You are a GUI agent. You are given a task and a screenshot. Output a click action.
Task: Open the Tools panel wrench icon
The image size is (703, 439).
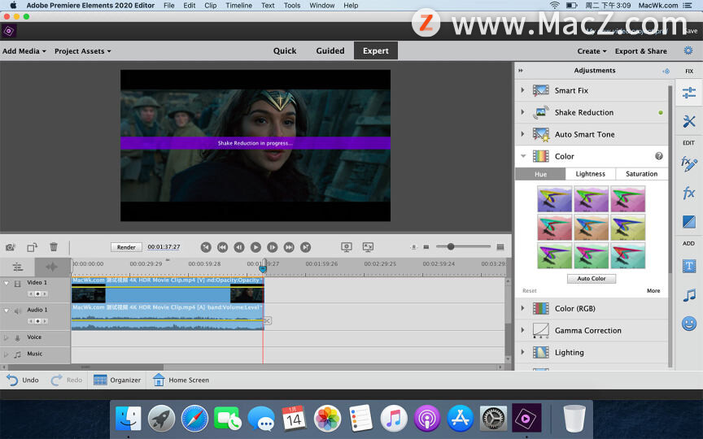[x=688, y=121]
